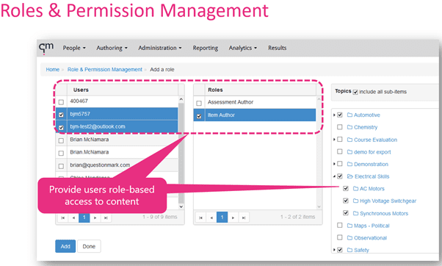The height and width of the screenshot is (266, 442).
Task: Select page 1 in Roles pager
Action: point(222,218)
